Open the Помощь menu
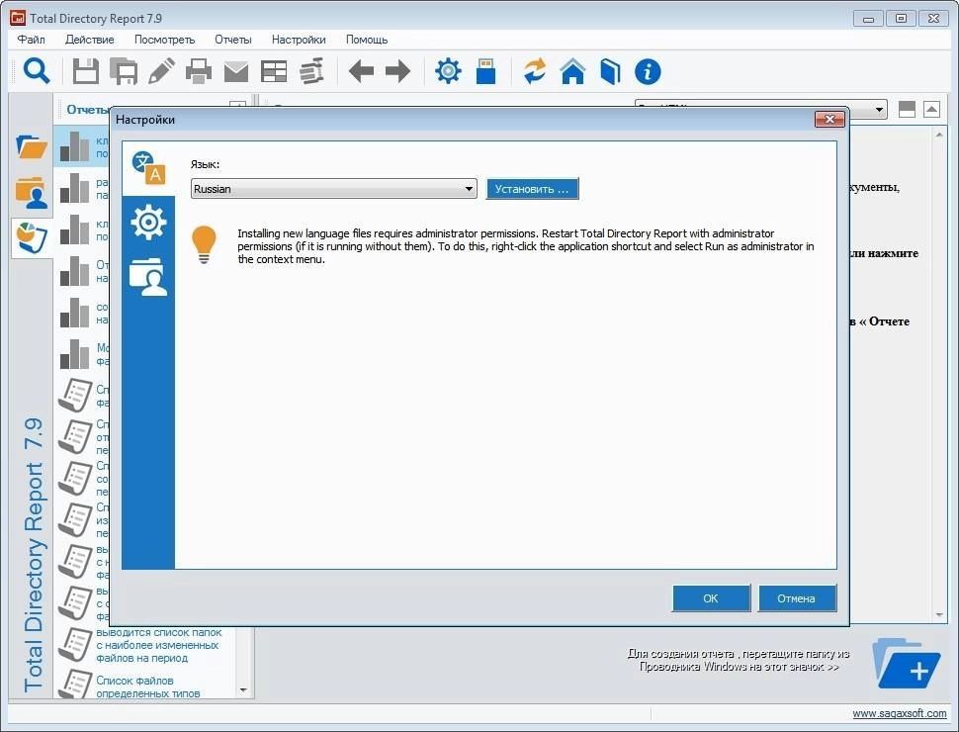The width and height of the screenshot is (959, 732). (x=367, y=40)
